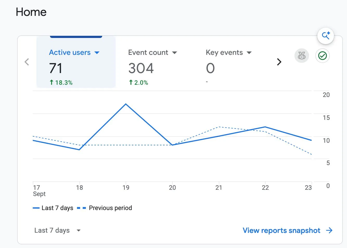
Task: Toggle the Last 7 days legend entry
Action: 53,208
